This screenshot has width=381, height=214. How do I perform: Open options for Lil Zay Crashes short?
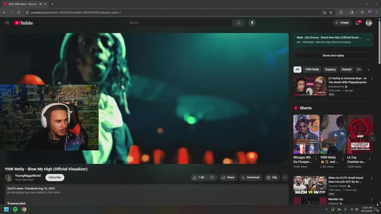click(x=370, y=159)
